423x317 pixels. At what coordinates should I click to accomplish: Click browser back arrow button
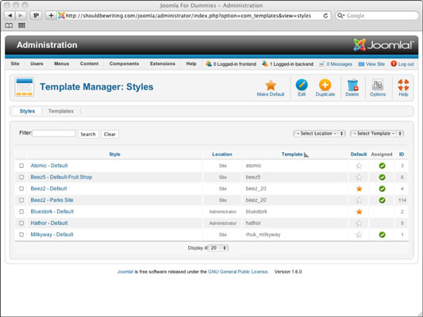(10, 15)
